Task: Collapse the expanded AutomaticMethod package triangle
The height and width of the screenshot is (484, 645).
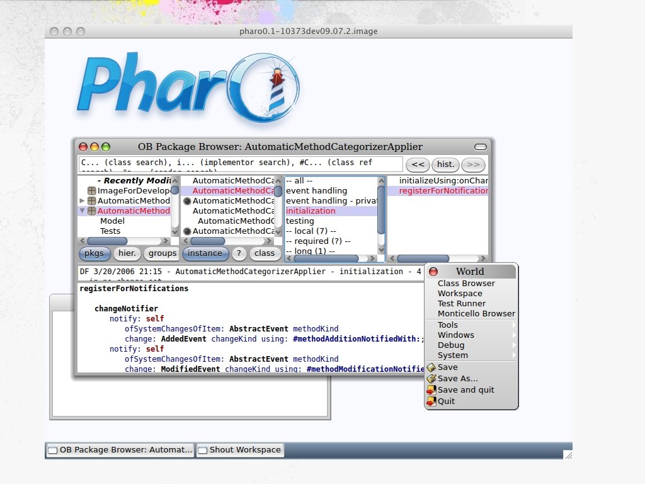Action: (x=82, y=210)
